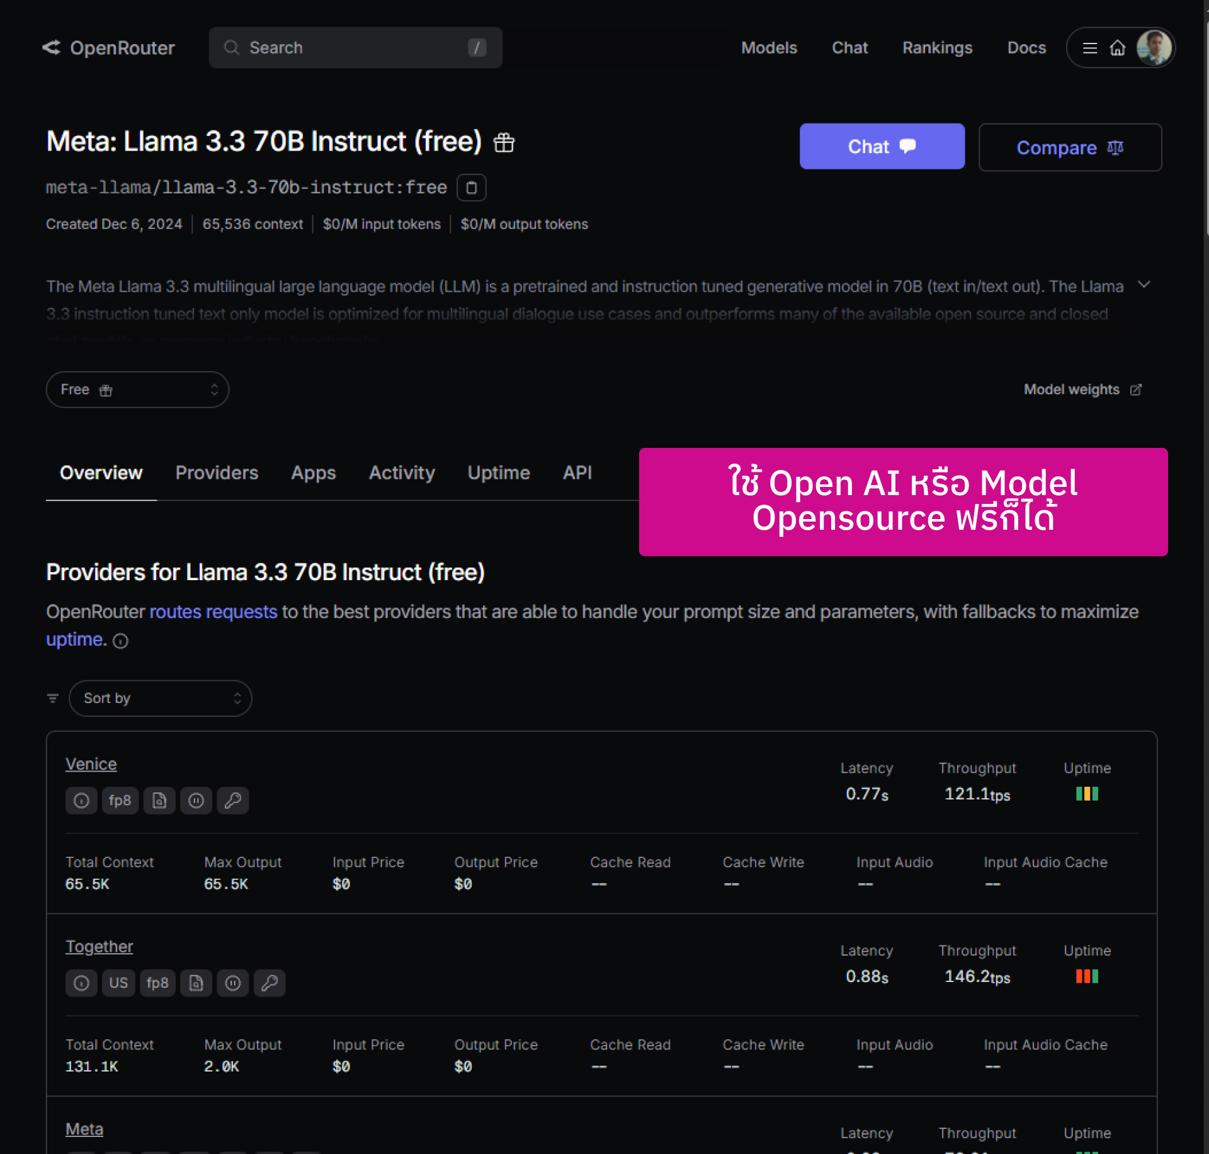Open the Model weights link

[x=1082, y=390]
